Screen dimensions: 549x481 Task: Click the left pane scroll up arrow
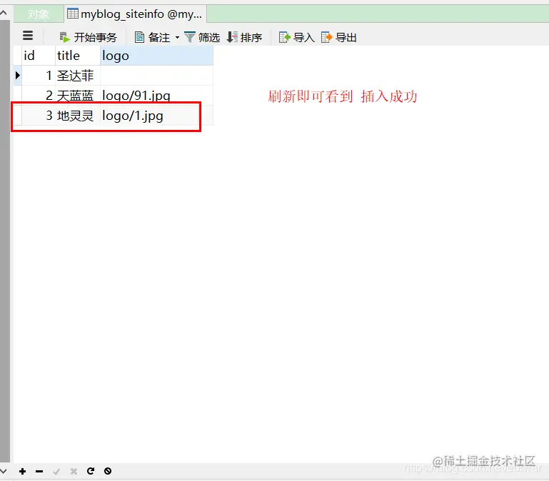coord(4,14)
